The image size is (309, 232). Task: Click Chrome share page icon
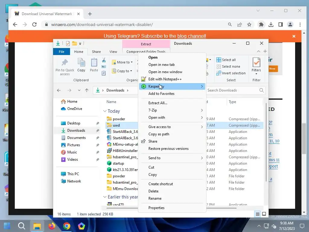point(239,24)
